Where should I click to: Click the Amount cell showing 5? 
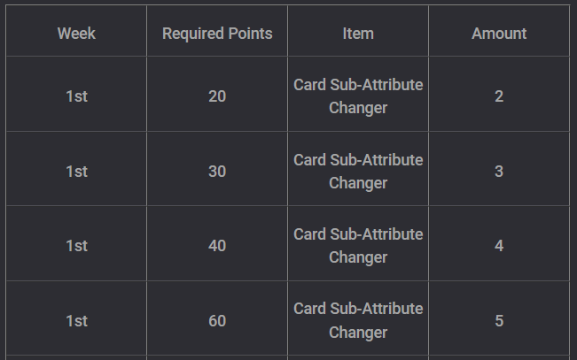click(499, 321)
